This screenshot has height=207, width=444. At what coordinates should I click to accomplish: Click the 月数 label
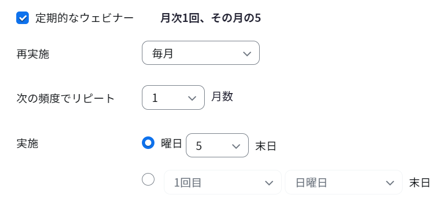point(222,97)
